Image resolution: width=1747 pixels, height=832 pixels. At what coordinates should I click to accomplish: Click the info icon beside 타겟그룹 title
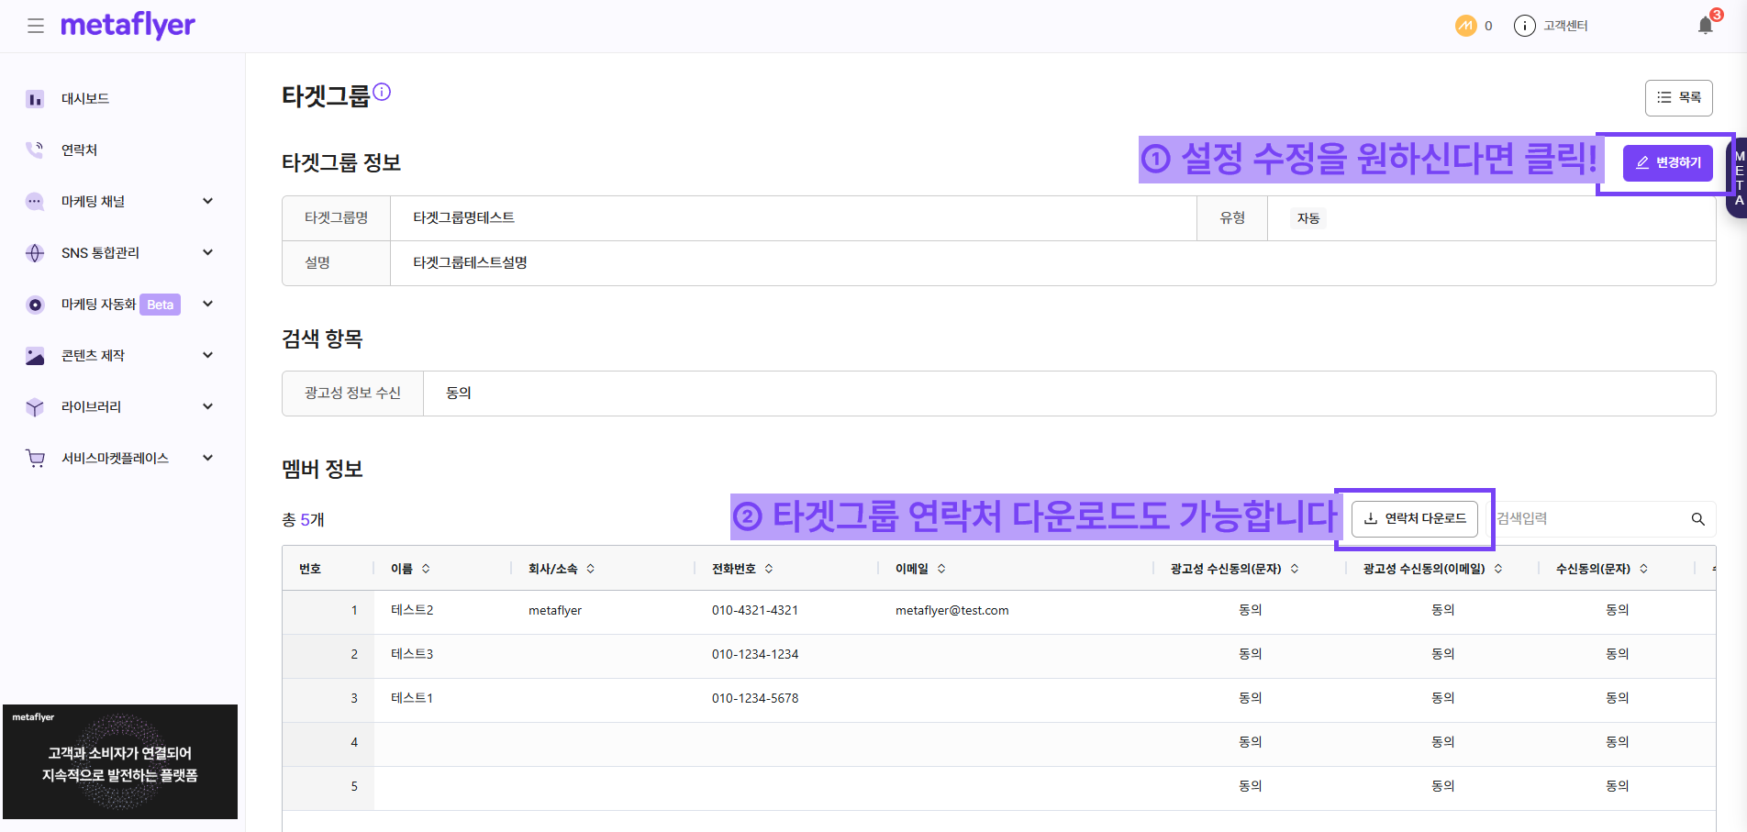coord(382,92)
